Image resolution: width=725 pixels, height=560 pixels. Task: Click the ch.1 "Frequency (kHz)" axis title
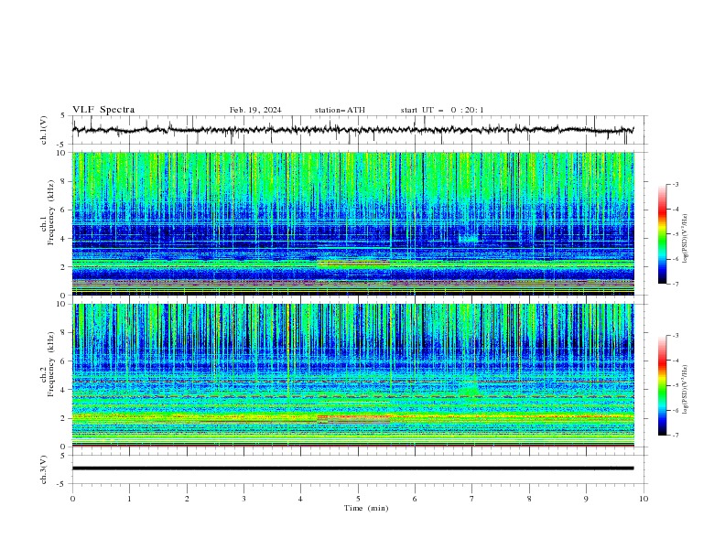(x=51, y=212)
